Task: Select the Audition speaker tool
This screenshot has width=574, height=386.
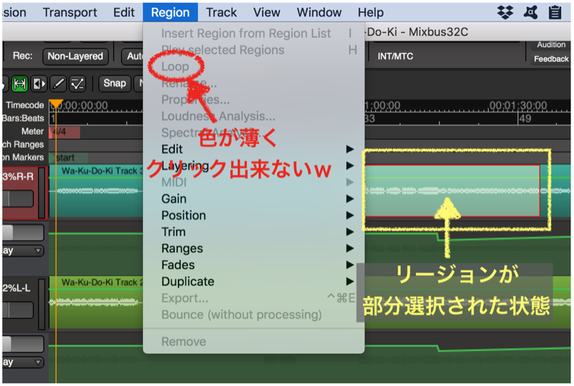Action: (x=39, y=84)
